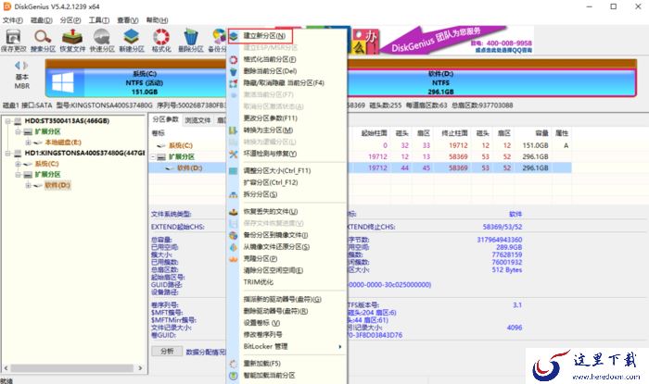Expand the 系统(C:) tree node
The width and height of the screenshot is (649, 384).
point(18,164)
